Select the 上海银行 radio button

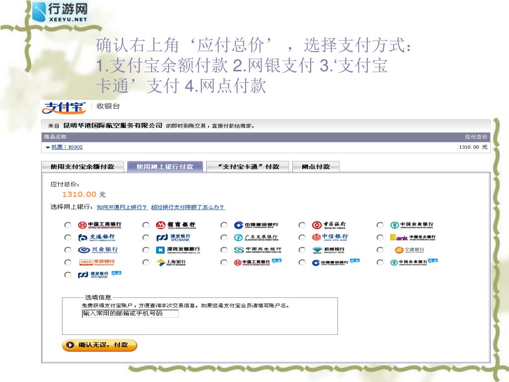click(x=146, y=262)
